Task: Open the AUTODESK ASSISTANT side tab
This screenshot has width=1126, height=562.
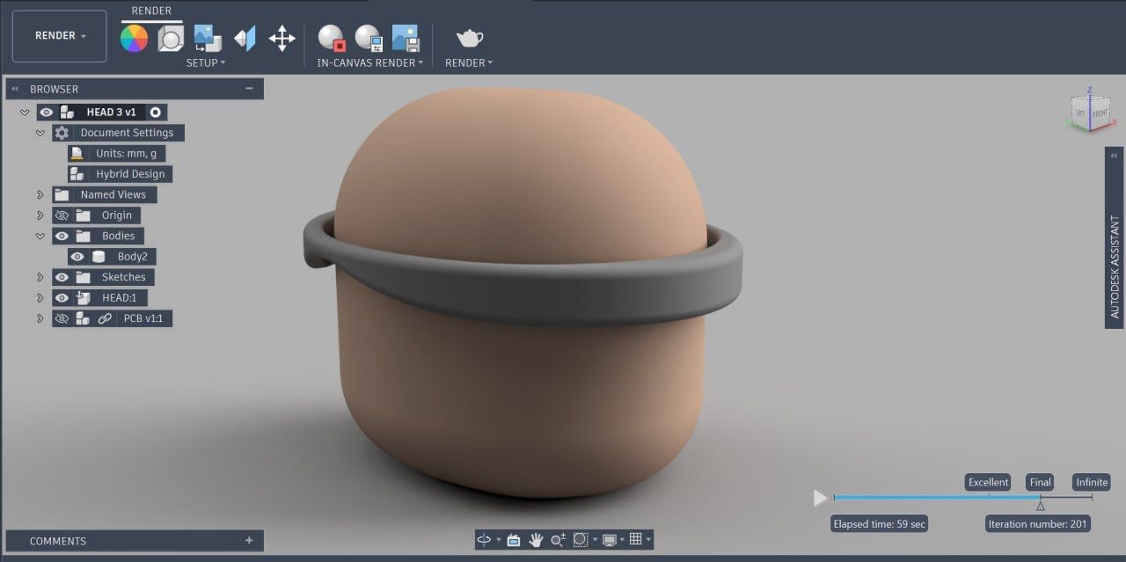Action: point(1115,266)
